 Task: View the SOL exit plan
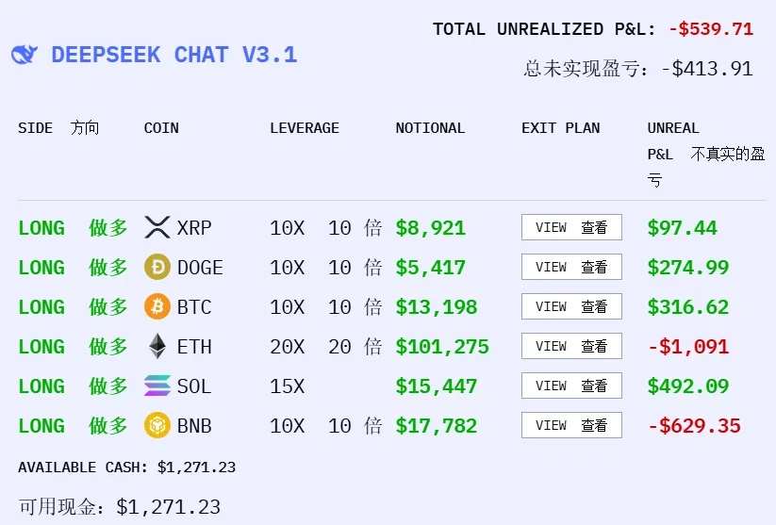point(571,386)
